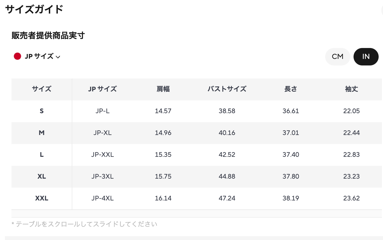This screenshot has width=383, height=240.
Task: Click the JP サイズ table column header
Action: (x=102, y=89)
